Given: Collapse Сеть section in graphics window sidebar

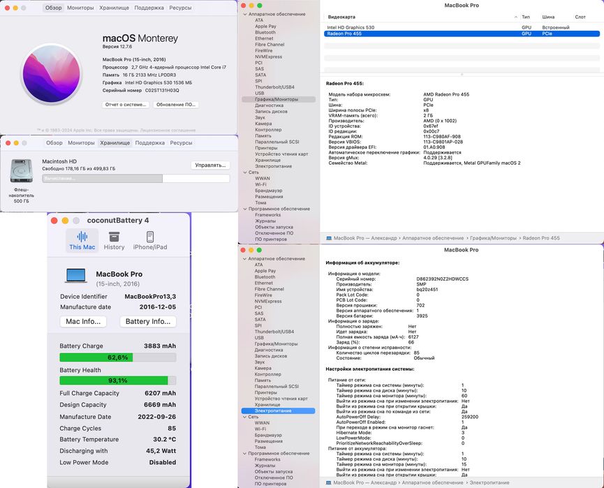Looking at the screenshot, I should (245, 172).
